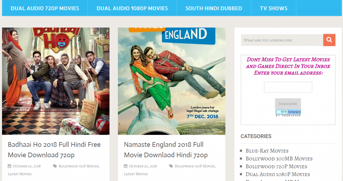Click Latest Movies tag under Namaste England
Viewport: 343px width, 181px height.
[136, 174]
